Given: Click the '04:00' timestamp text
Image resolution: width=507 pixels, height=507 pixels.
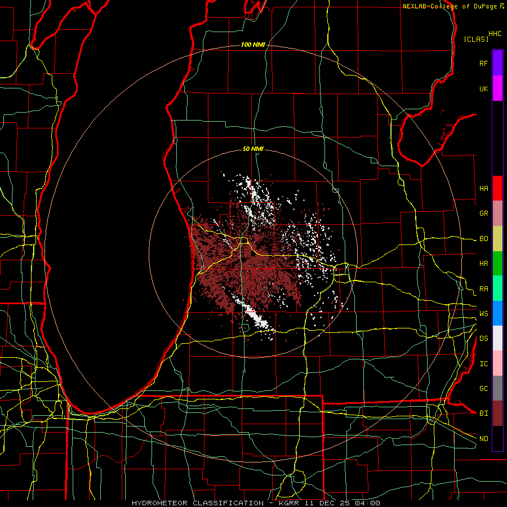Looking at the screenshot, I should point(368,503).
